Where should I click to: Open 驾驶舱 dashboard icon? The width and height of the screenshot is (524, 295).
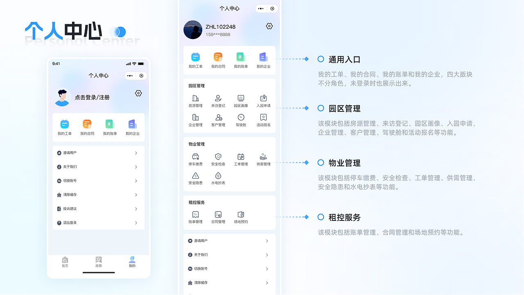pyautogui.click(x=241, y=117)
